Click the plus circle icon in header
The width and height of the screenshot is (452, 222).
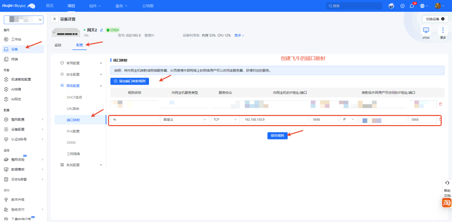403,6
